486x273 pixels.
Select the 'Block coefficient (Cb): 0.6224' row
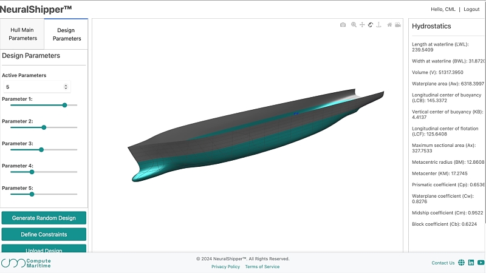coord(445,224)
